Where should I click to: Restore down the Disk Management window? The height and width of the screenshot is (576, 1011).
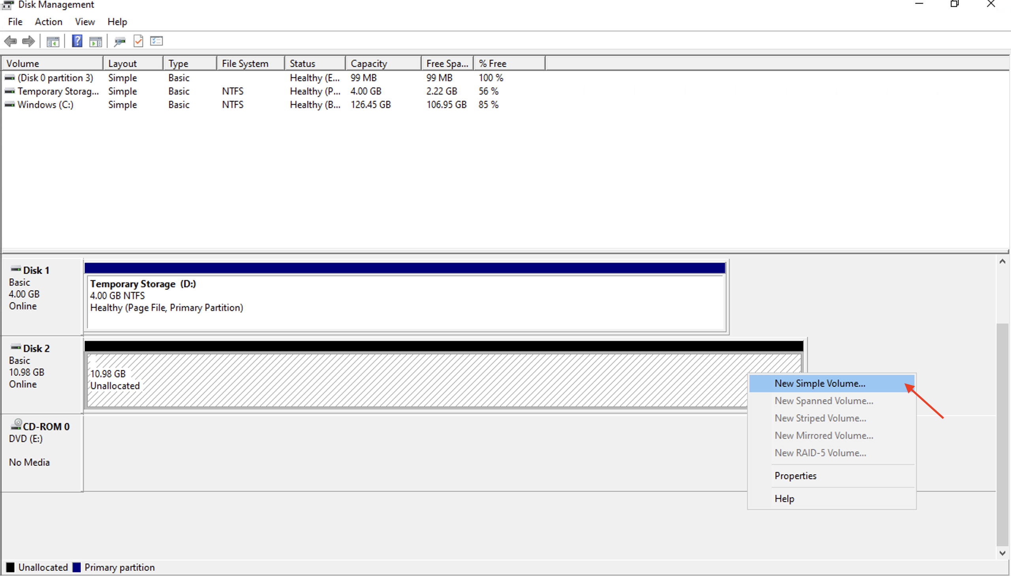[955, 4]
